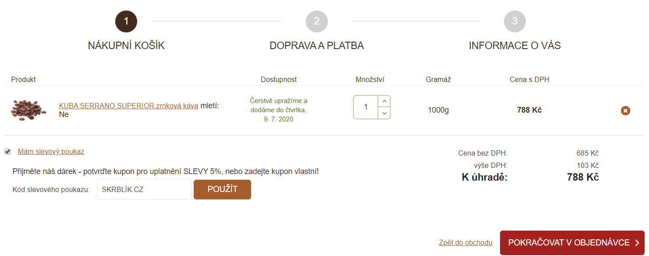Select the INFORMACE O VÁS step label

pos(515,46)
